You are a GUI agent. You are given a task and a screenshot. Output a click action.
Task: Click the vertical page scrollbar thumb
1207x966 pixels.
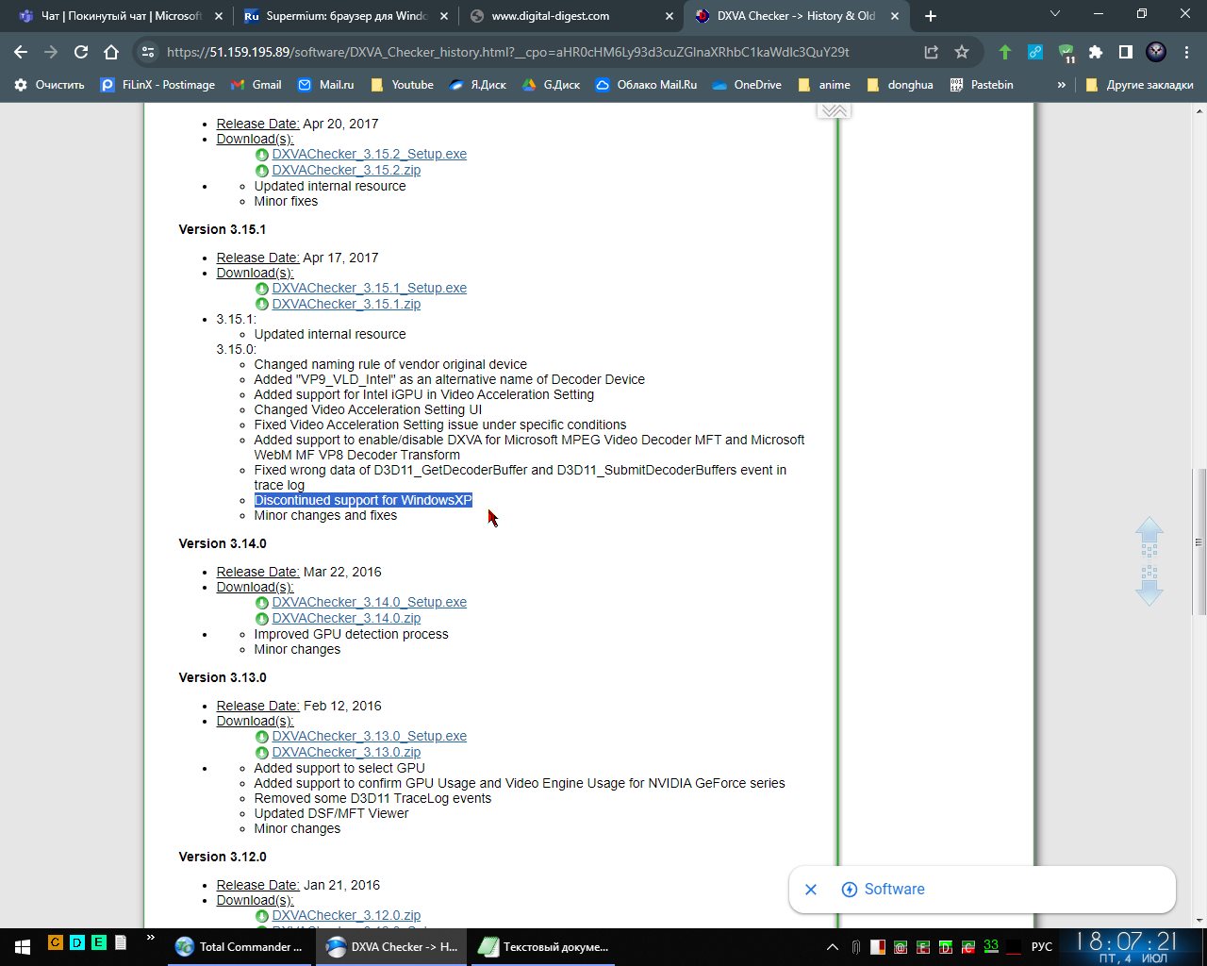1199,541
